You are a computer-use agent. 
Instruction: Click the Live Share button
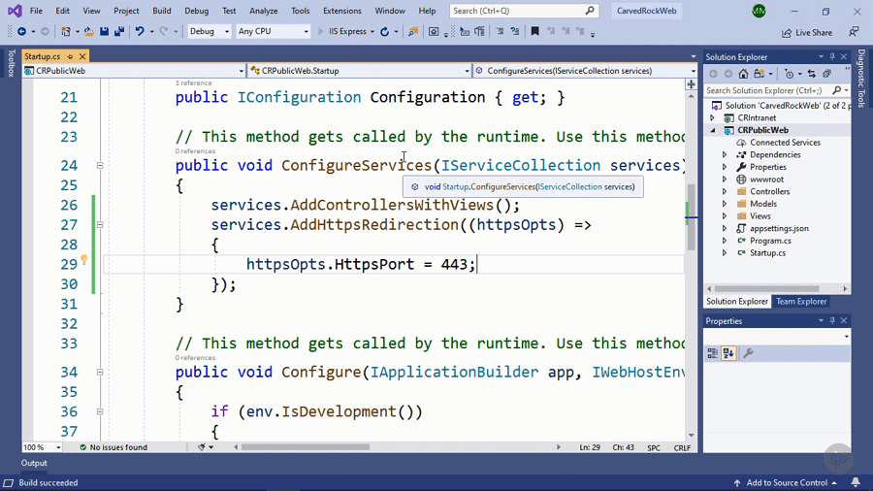coord(807,33)
